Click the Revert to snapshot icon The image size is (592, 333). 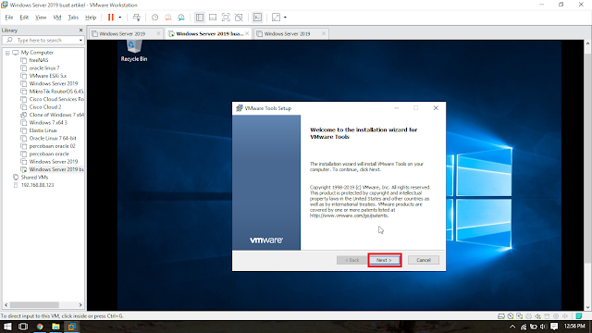[x=168, y=18]
